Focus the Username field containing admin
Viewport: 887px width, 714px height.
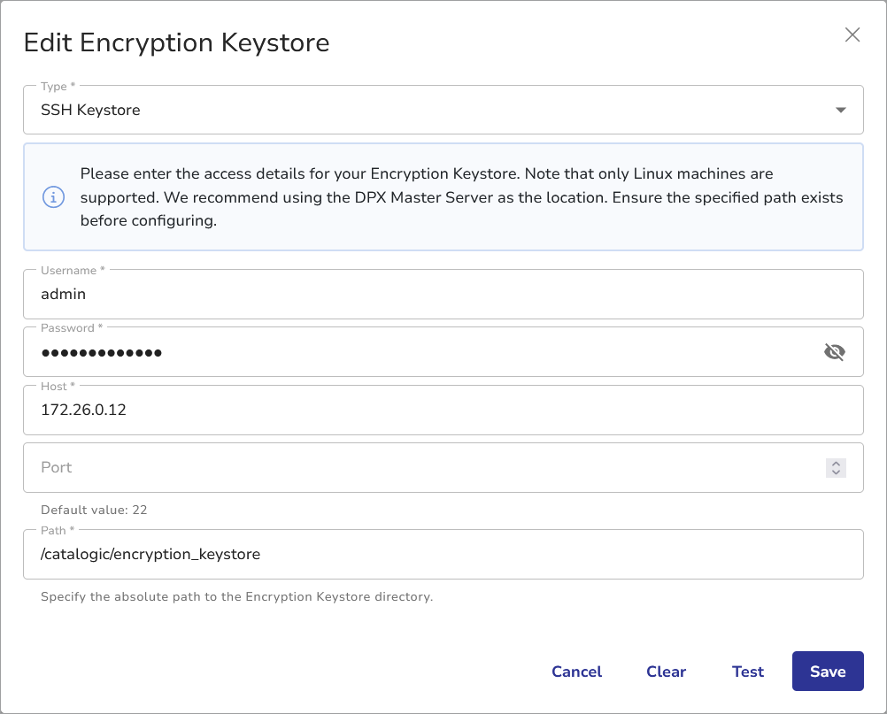pyautogui.click(x=425, y=295)
